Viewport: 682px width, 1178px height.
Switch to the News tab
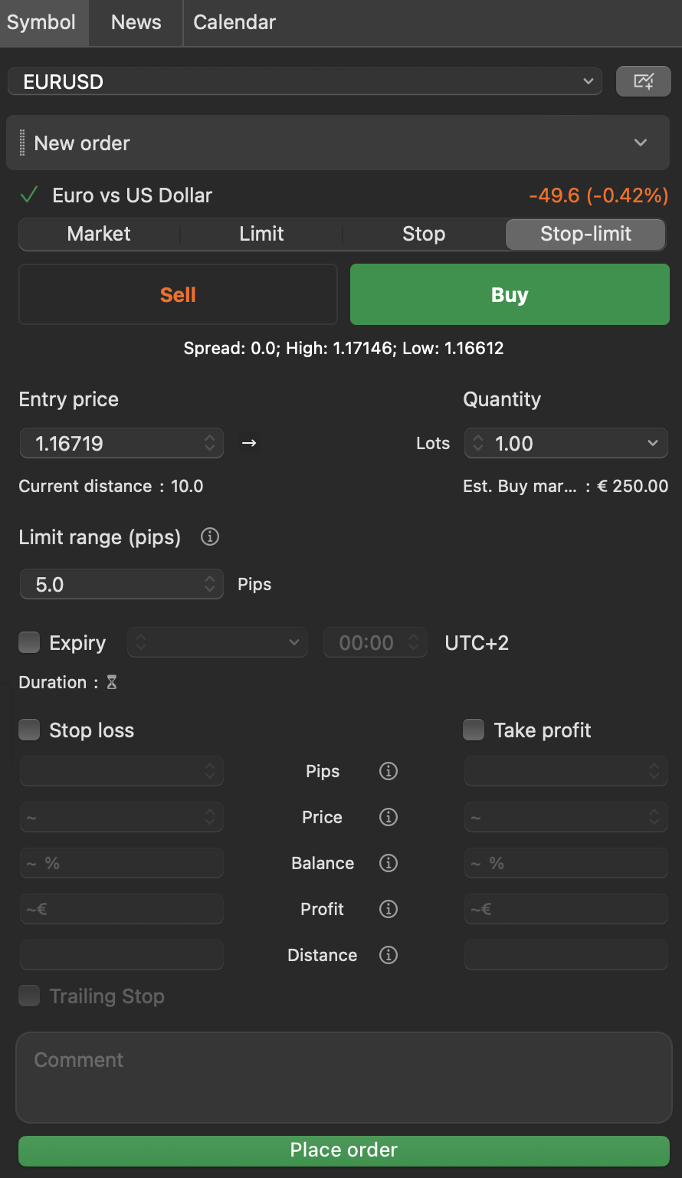(136, 22)
